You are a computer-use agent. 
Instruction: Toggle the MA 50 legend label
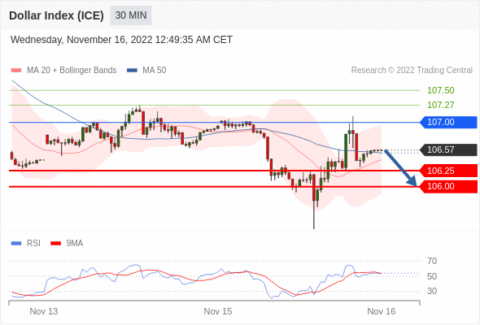(x=155, y=71)
